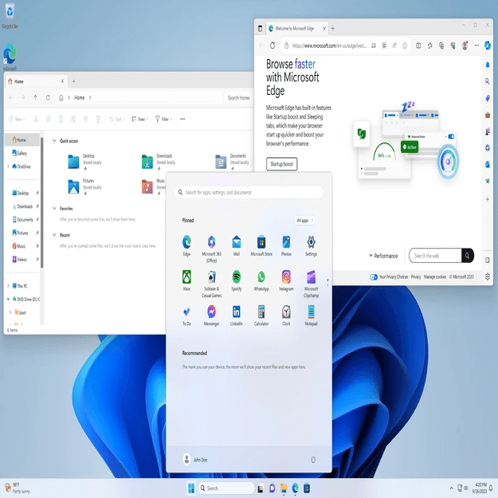Launch Spotify from Start menu
This screenshot has width=498, height=498.
click(x=237, y=280)
